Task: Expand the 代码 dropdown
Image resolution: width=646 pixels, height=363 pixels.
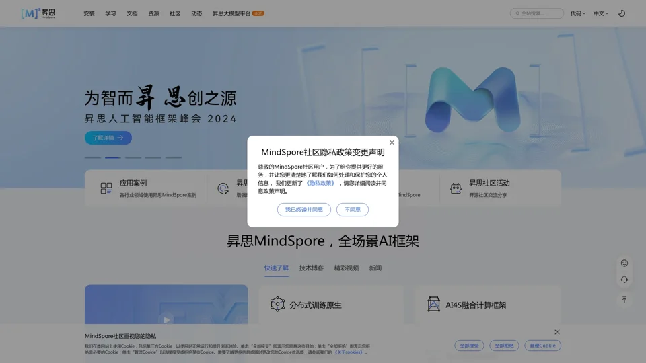Action: 577,13
